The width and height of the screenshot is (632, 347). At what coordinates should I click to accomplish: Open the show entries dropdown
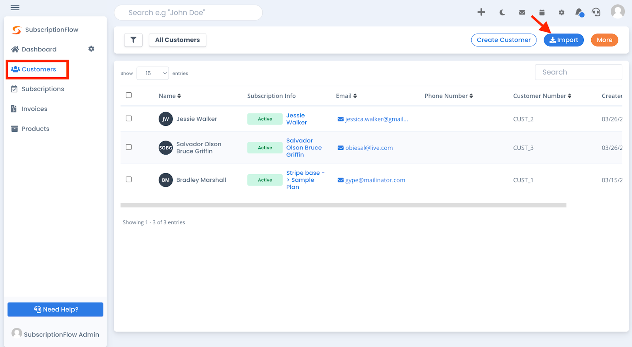click(x=152, y=73)
